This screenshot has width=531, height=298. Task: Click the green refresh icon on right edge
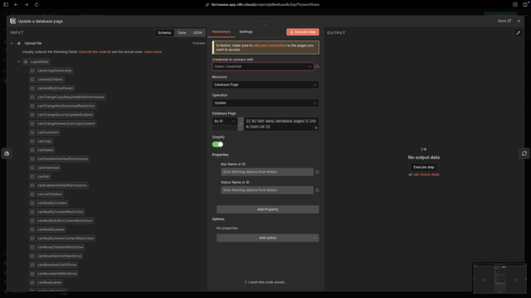[x=524, y=153]
